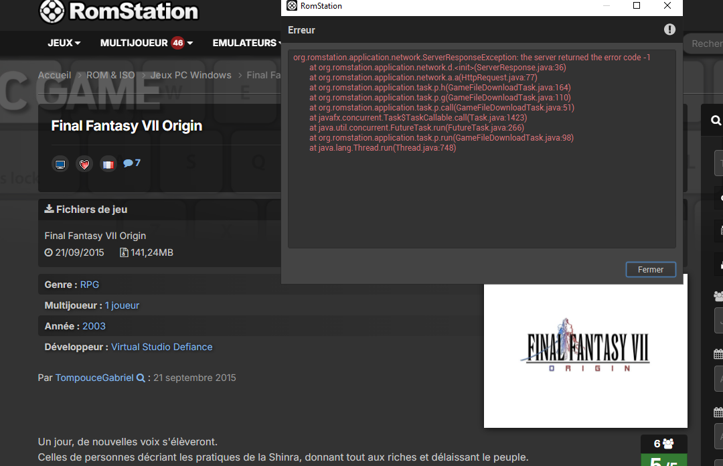The height and width of the screenshot is (466, 723).
Task: Open Jeux PC Windows breadcrumb
Action: click(191, 75)
